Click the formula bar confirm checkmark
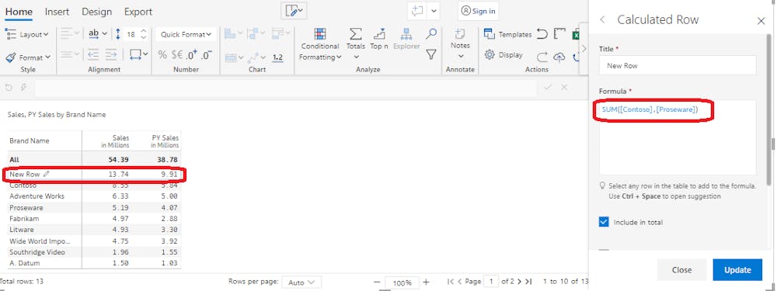Screen dimensions: 777x291 point(548,88)
